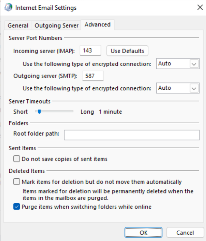206x241 pixels.
Task: Expand the IMAP encrypted connection dropdown arrow
Action: [x=194, y=64]
